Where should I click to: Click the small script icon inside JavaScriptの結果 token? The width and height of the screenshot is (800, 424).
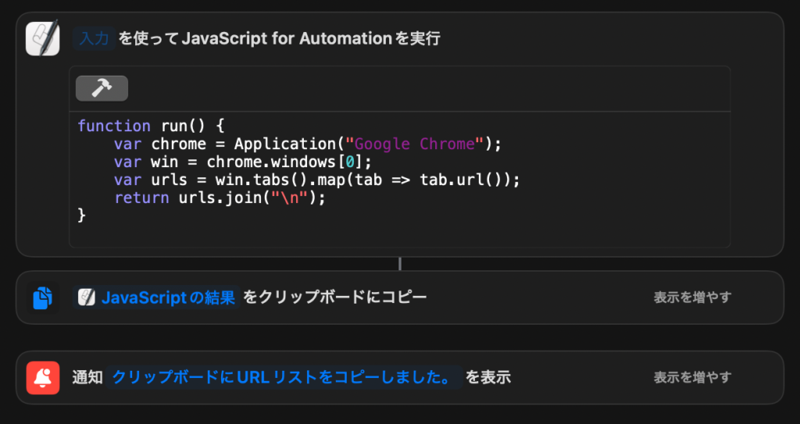point(87,298)
